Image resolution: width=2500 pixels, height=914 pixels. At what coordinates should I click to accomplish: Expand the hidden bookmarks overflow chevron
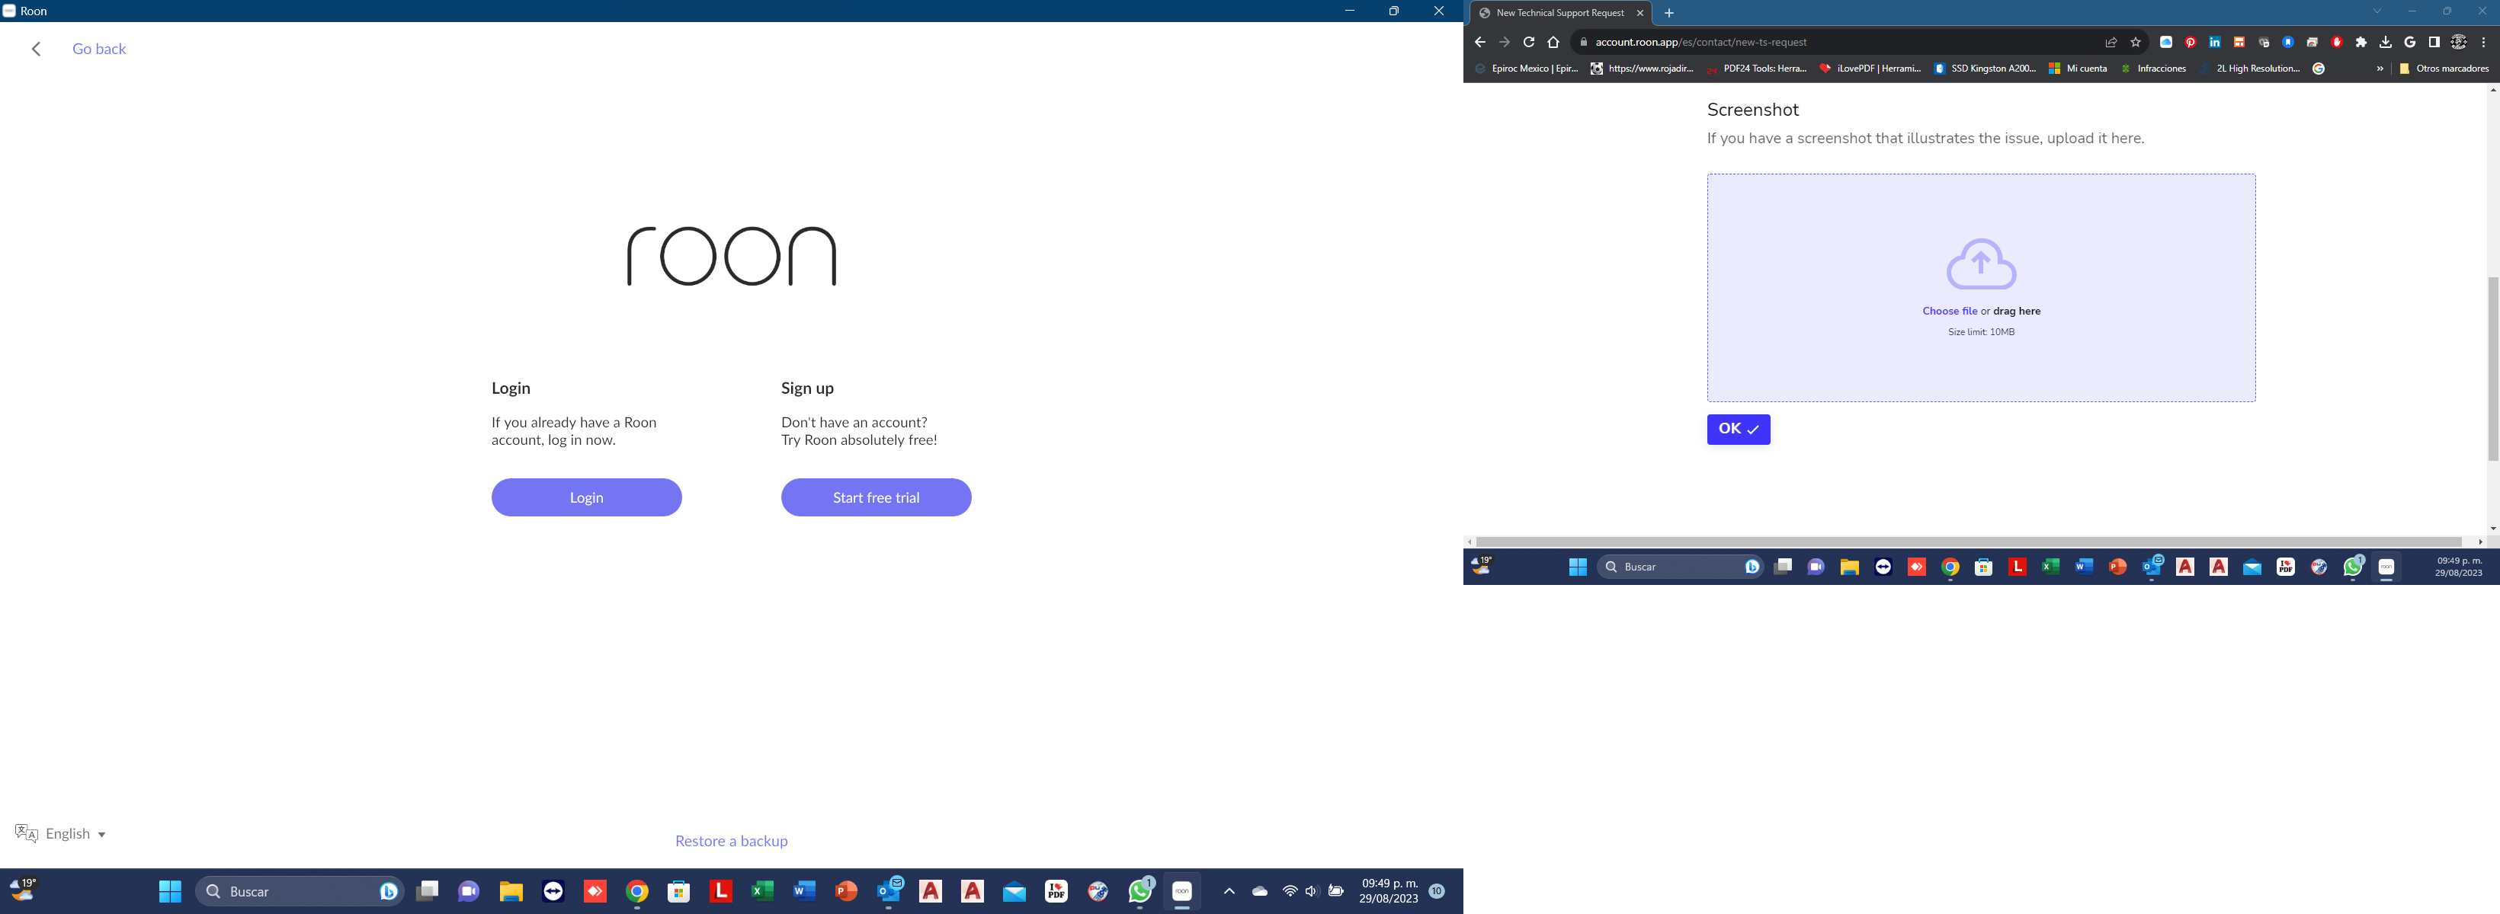tap(2380, 68)
